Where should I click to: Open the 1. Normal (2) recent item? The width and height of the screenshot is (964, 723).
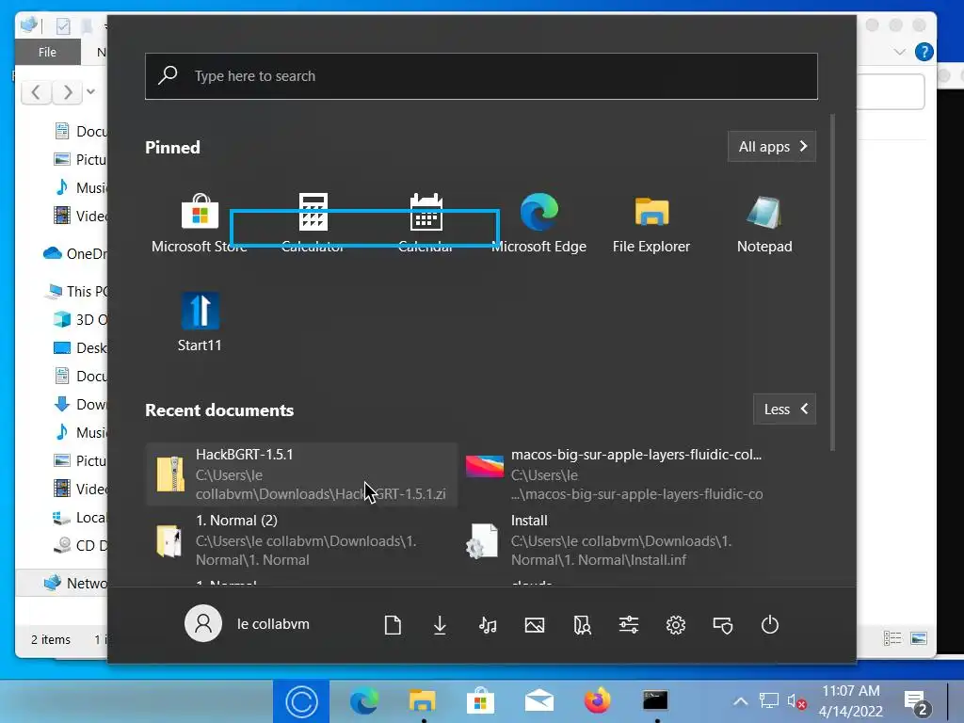pyautogui.click(x=302, y=539)
